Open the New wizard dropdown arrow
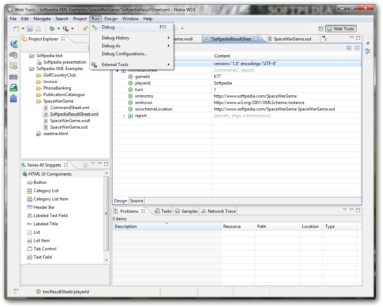 (23, 29)
